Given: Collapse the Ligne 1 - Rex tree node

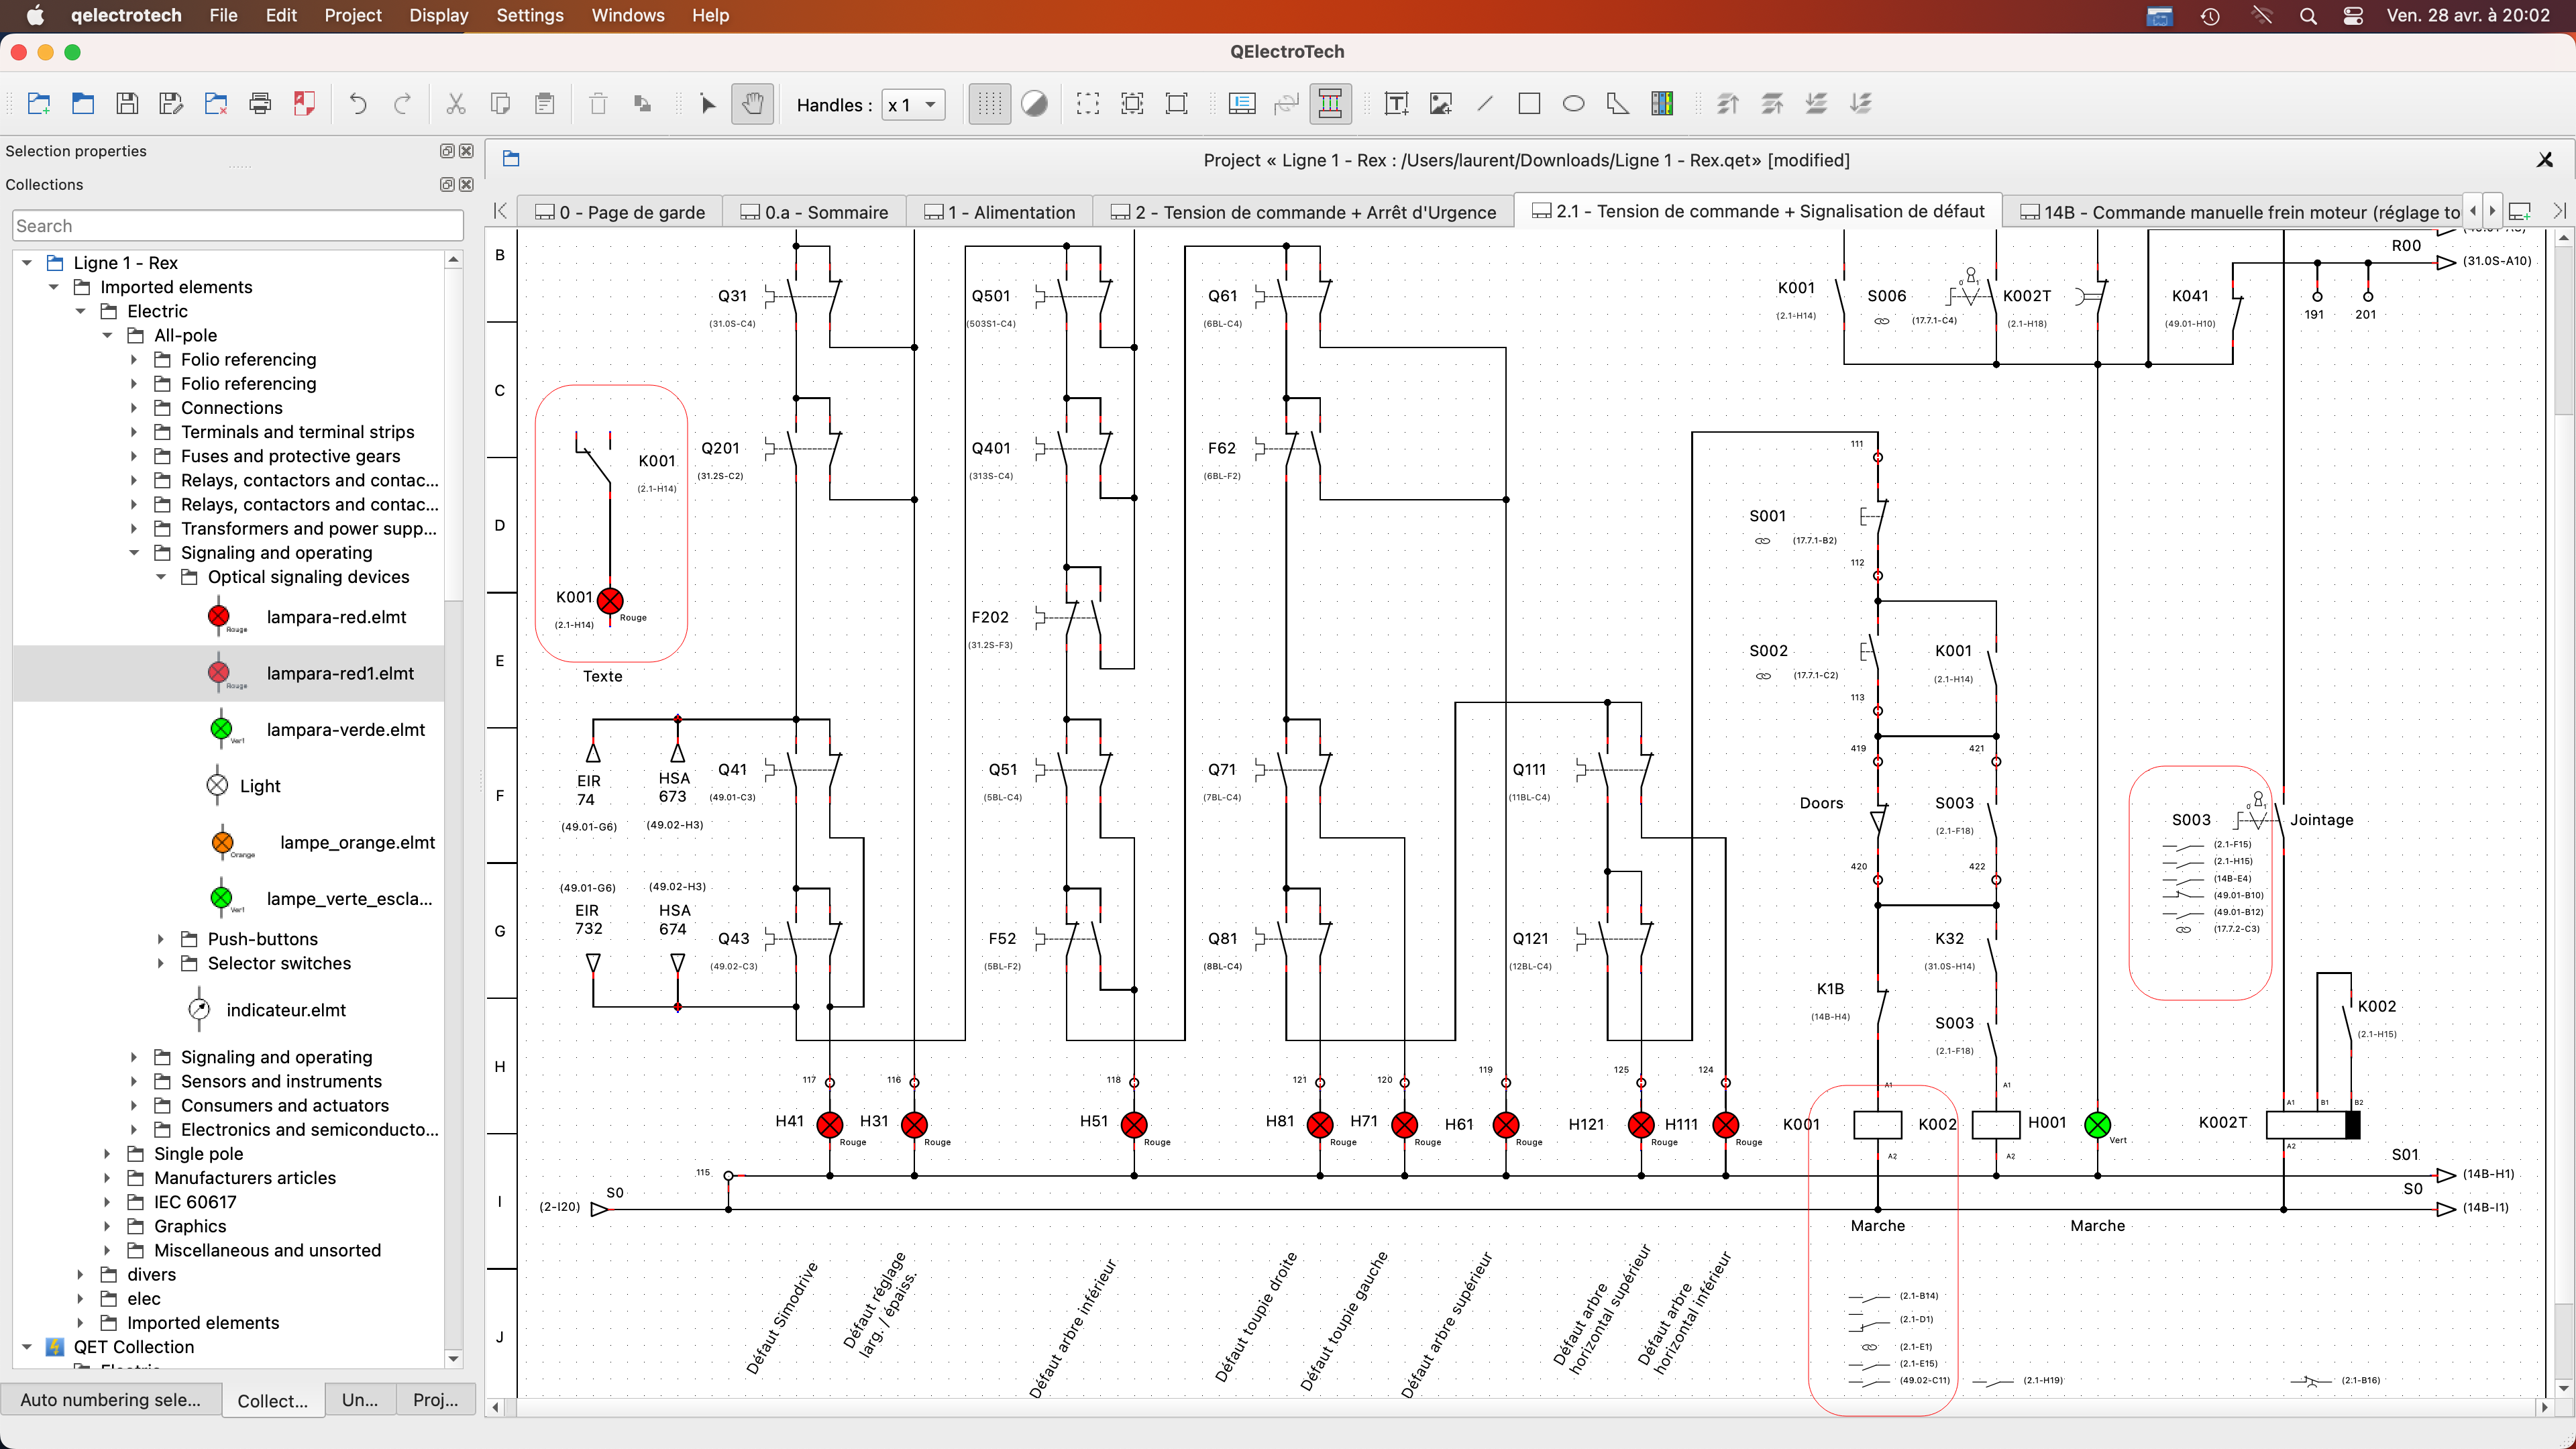Looking at the screenshot, I should point(27,263).
